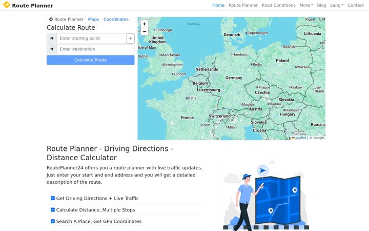Click the Berlin city label on map

(257, 64)
